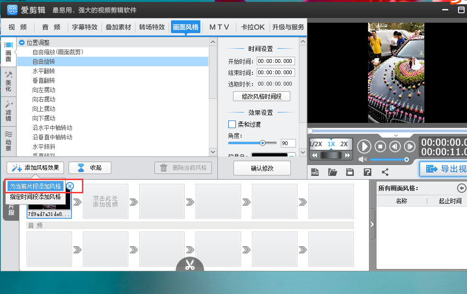Click 修改风格时间段 button
This screenshot has width=467, height=294.
pyautogui.click(x=261, y=96)
